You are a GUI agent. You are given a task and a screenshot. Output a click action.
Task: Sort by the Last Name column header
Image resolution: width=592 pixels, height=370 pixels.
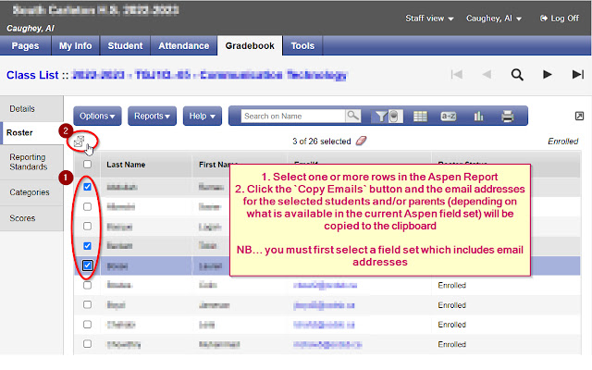pos(126,165)
